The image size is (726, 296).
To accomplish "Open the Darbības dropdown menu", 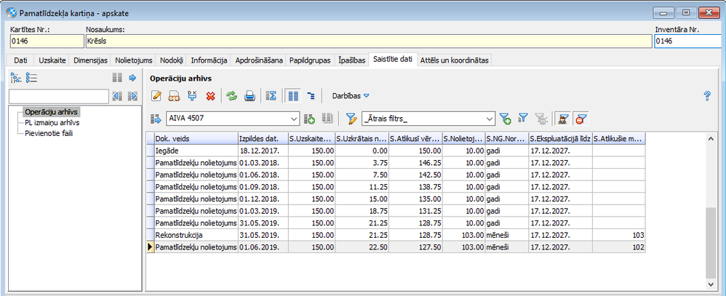I will 351,96.
